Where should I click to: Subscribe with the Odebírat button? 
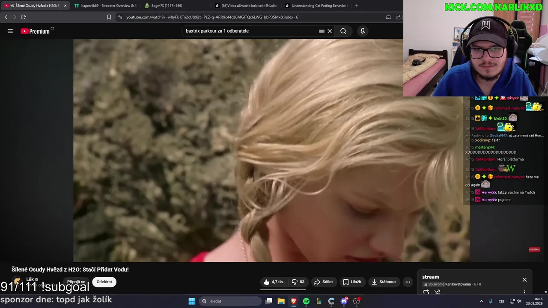pyautogui.click(x=104, y=282)
